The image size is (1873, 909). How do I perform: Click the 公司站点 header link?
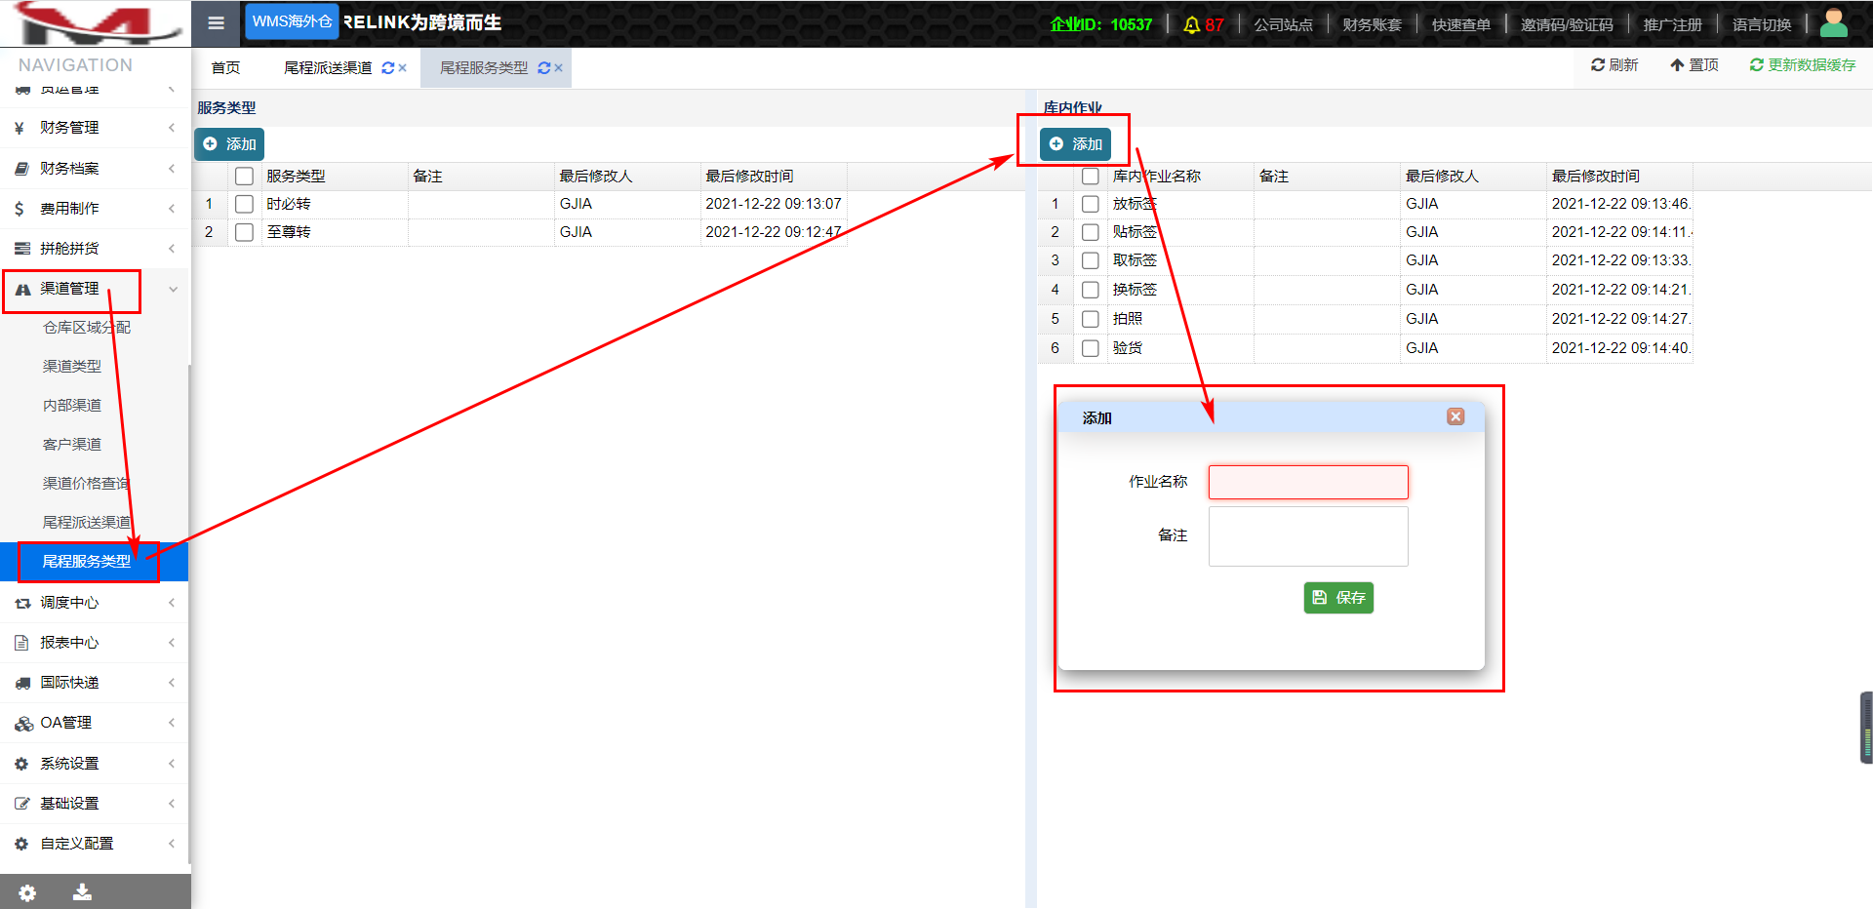tap(1283, 24)
